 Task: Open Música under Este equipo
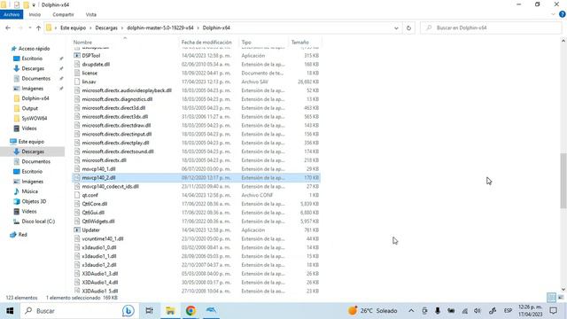point(29,191)
